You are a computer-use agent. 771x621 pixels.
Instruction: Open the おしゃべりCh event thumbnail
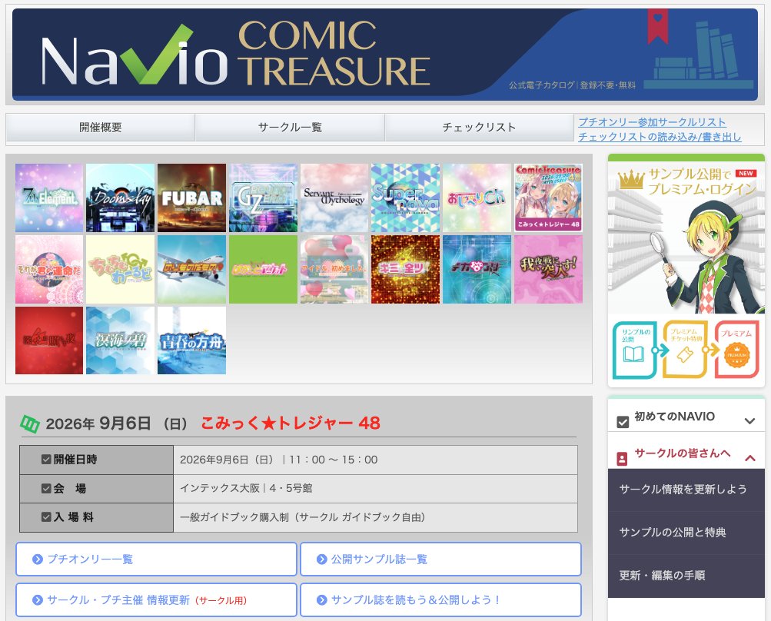pyautogui.click(x=477, y=198)
